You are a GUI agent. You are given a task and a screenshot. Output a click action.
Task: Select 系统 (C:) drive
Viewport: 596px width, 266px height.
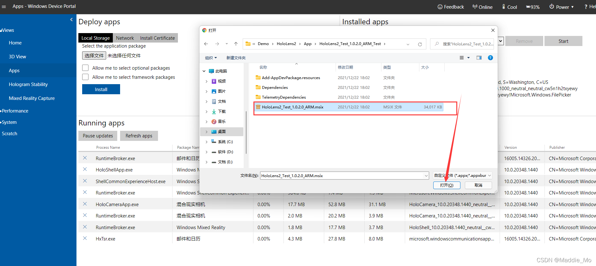(222, 142)
